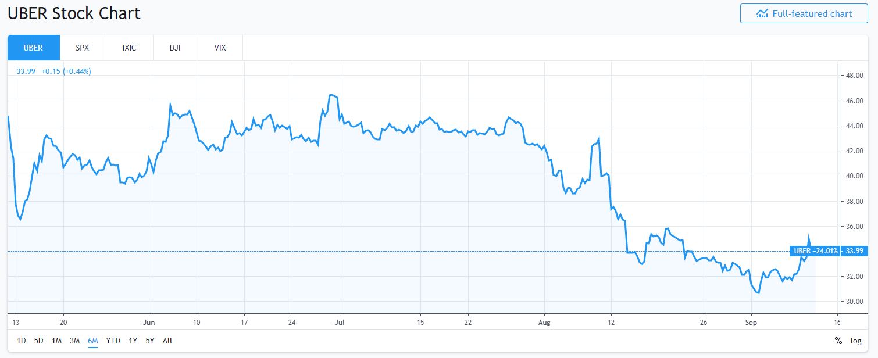The height and width of the screenshot is (358, 878).
Task: Switch to the SPX tab
Action: coord(83,48)
